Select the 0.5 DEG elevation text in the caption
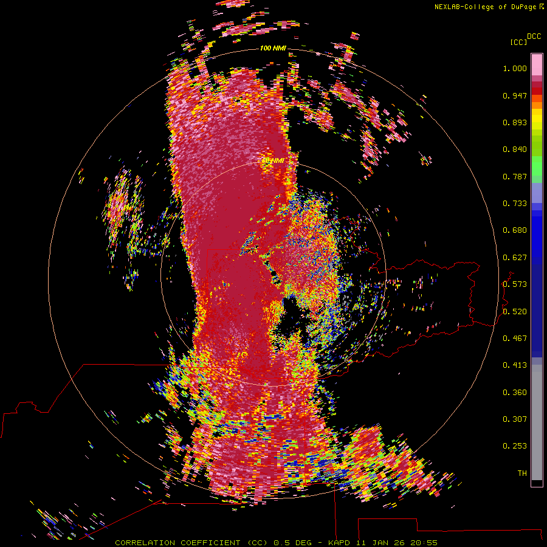 coord(293,543)
